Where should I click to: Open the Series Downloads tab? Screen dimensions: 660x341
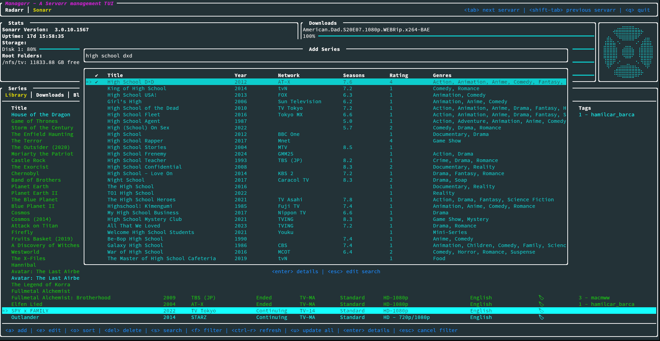click(50, 95)
